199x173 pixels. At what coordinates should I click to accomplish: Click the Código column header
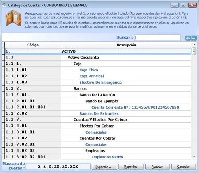(33, 45)
